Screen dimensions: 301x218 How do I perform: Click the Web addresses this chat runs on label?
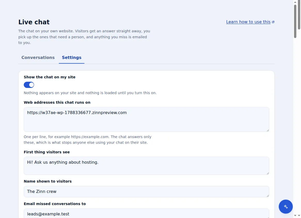click(57, 102)
